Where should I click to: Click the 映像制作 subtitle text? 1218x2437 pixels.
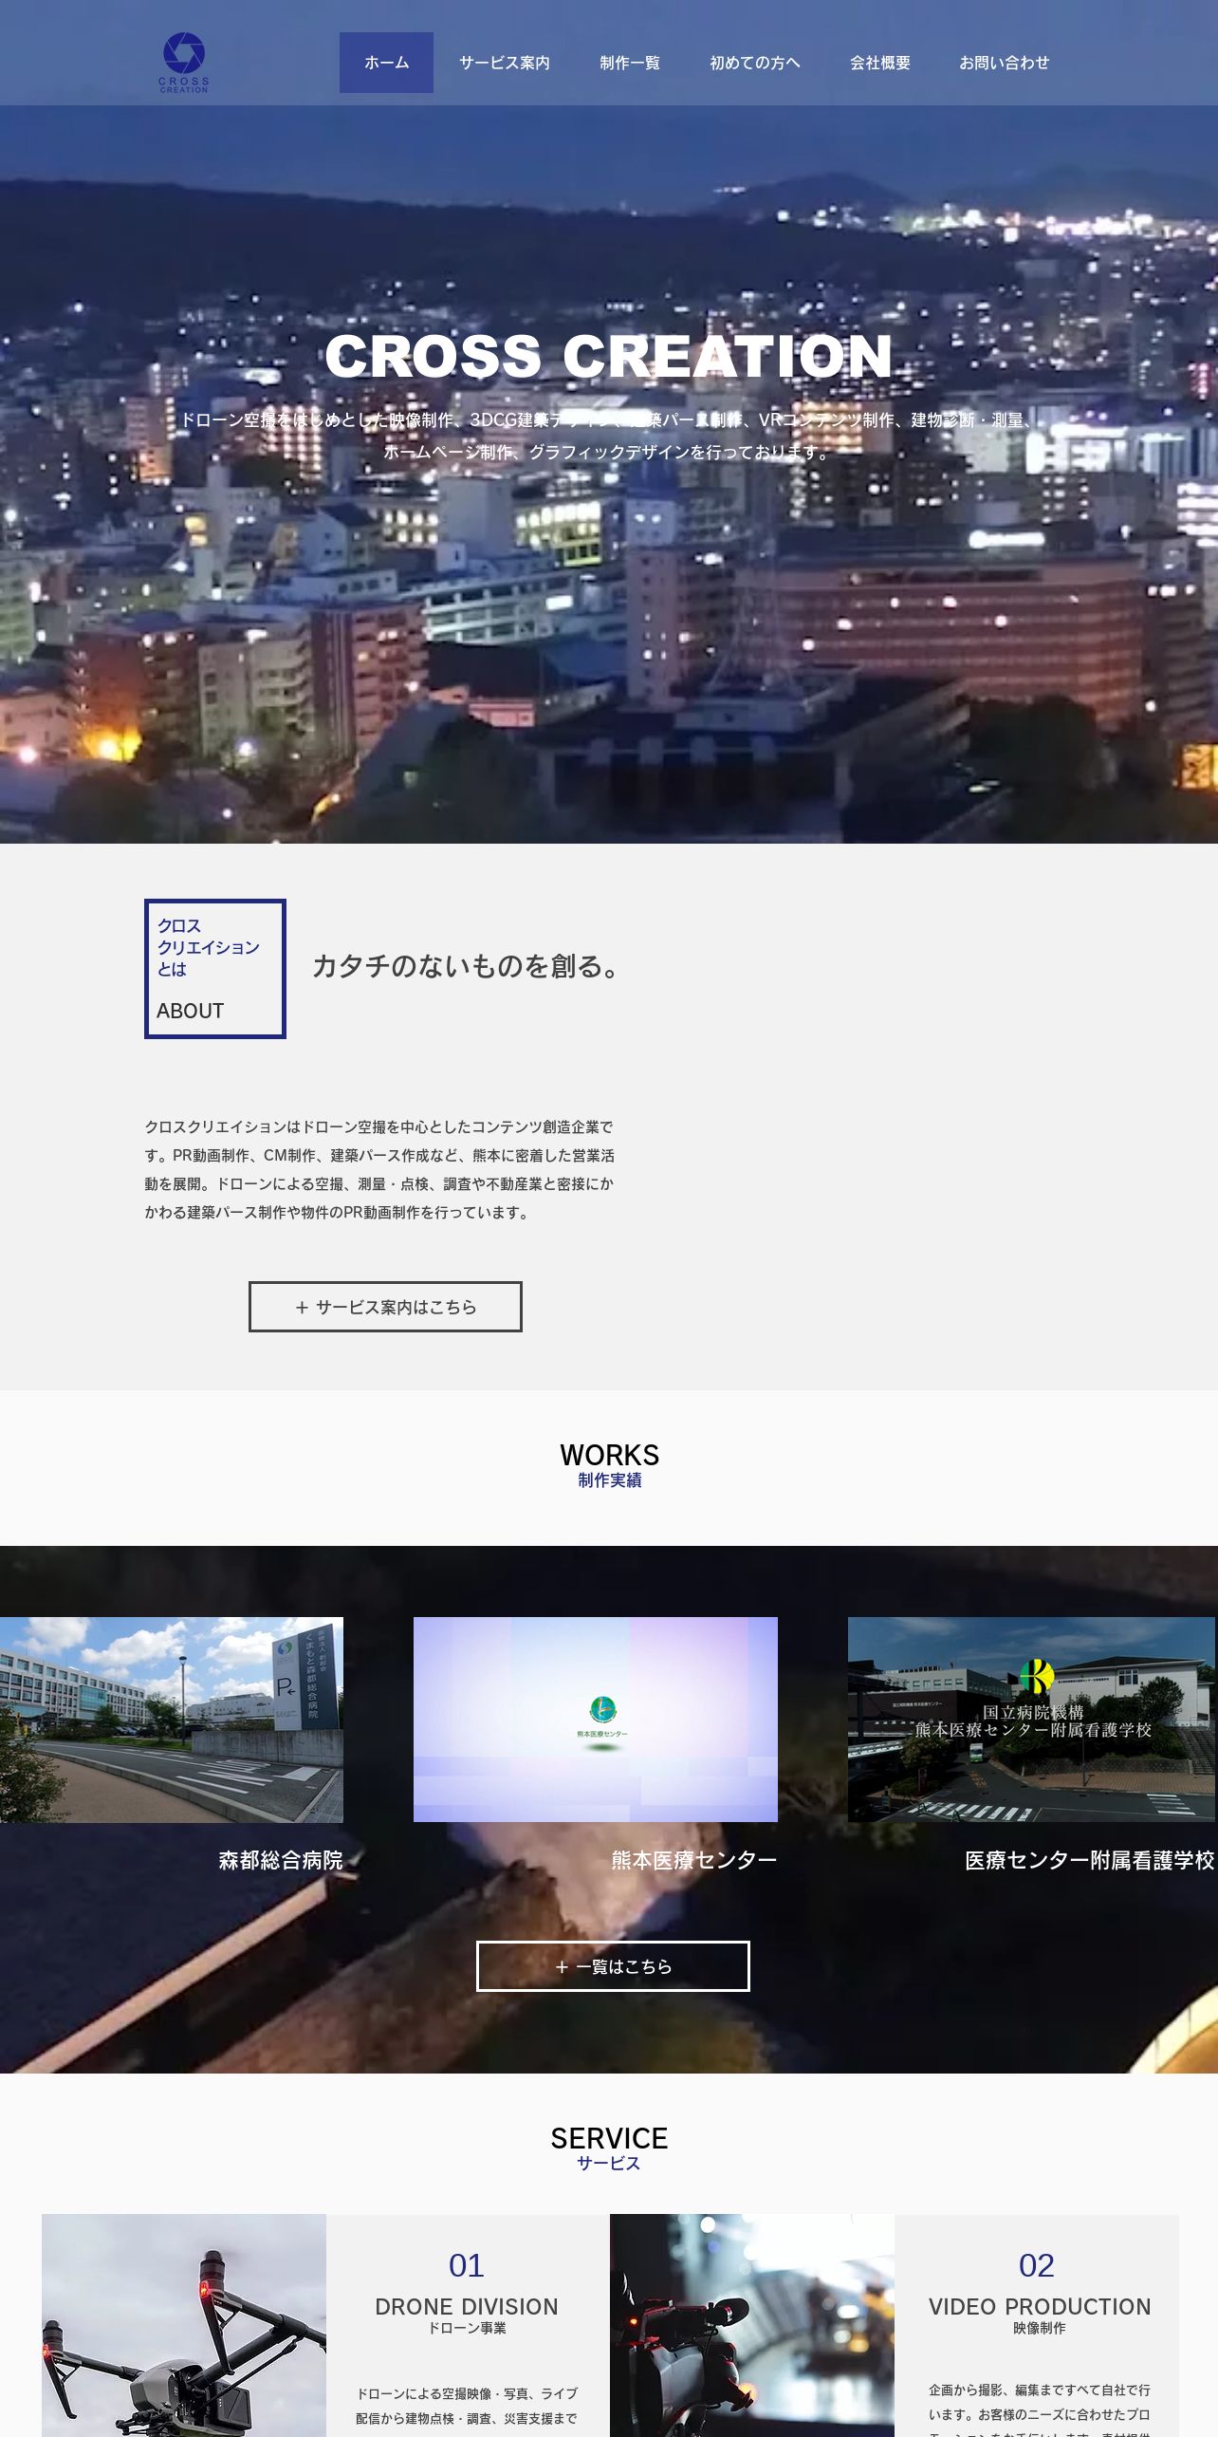click(x=1040, y=2328)
